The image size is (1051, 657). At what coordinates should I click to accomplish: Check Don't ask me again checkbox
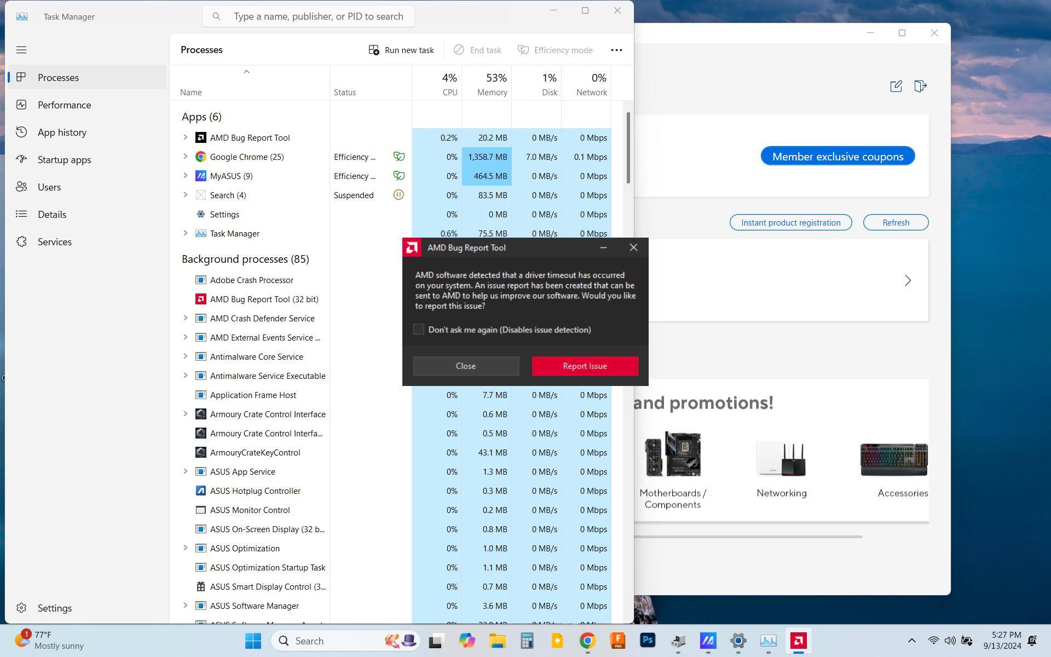coord(419,330)
